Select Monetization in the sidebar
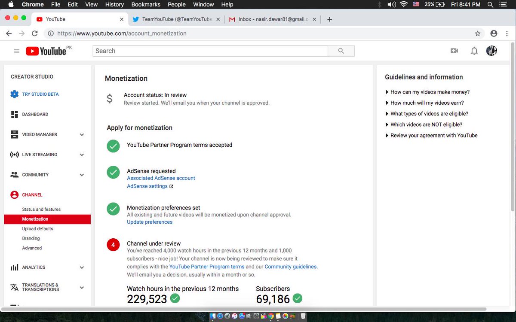The height and width of the screenshot is (322, 516). tap(47, 219)
